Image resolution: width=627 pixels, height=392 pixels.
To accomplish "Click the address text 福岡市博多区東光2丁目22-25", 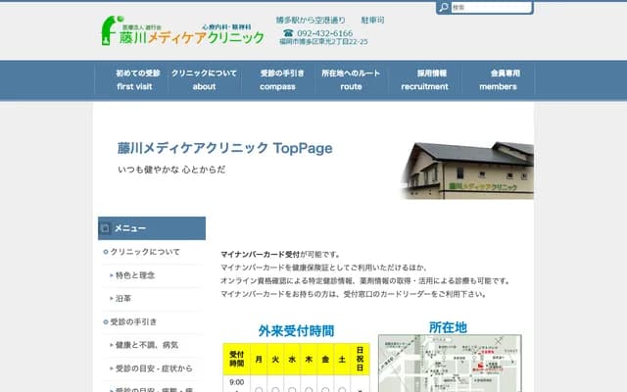I will (323, 41).
